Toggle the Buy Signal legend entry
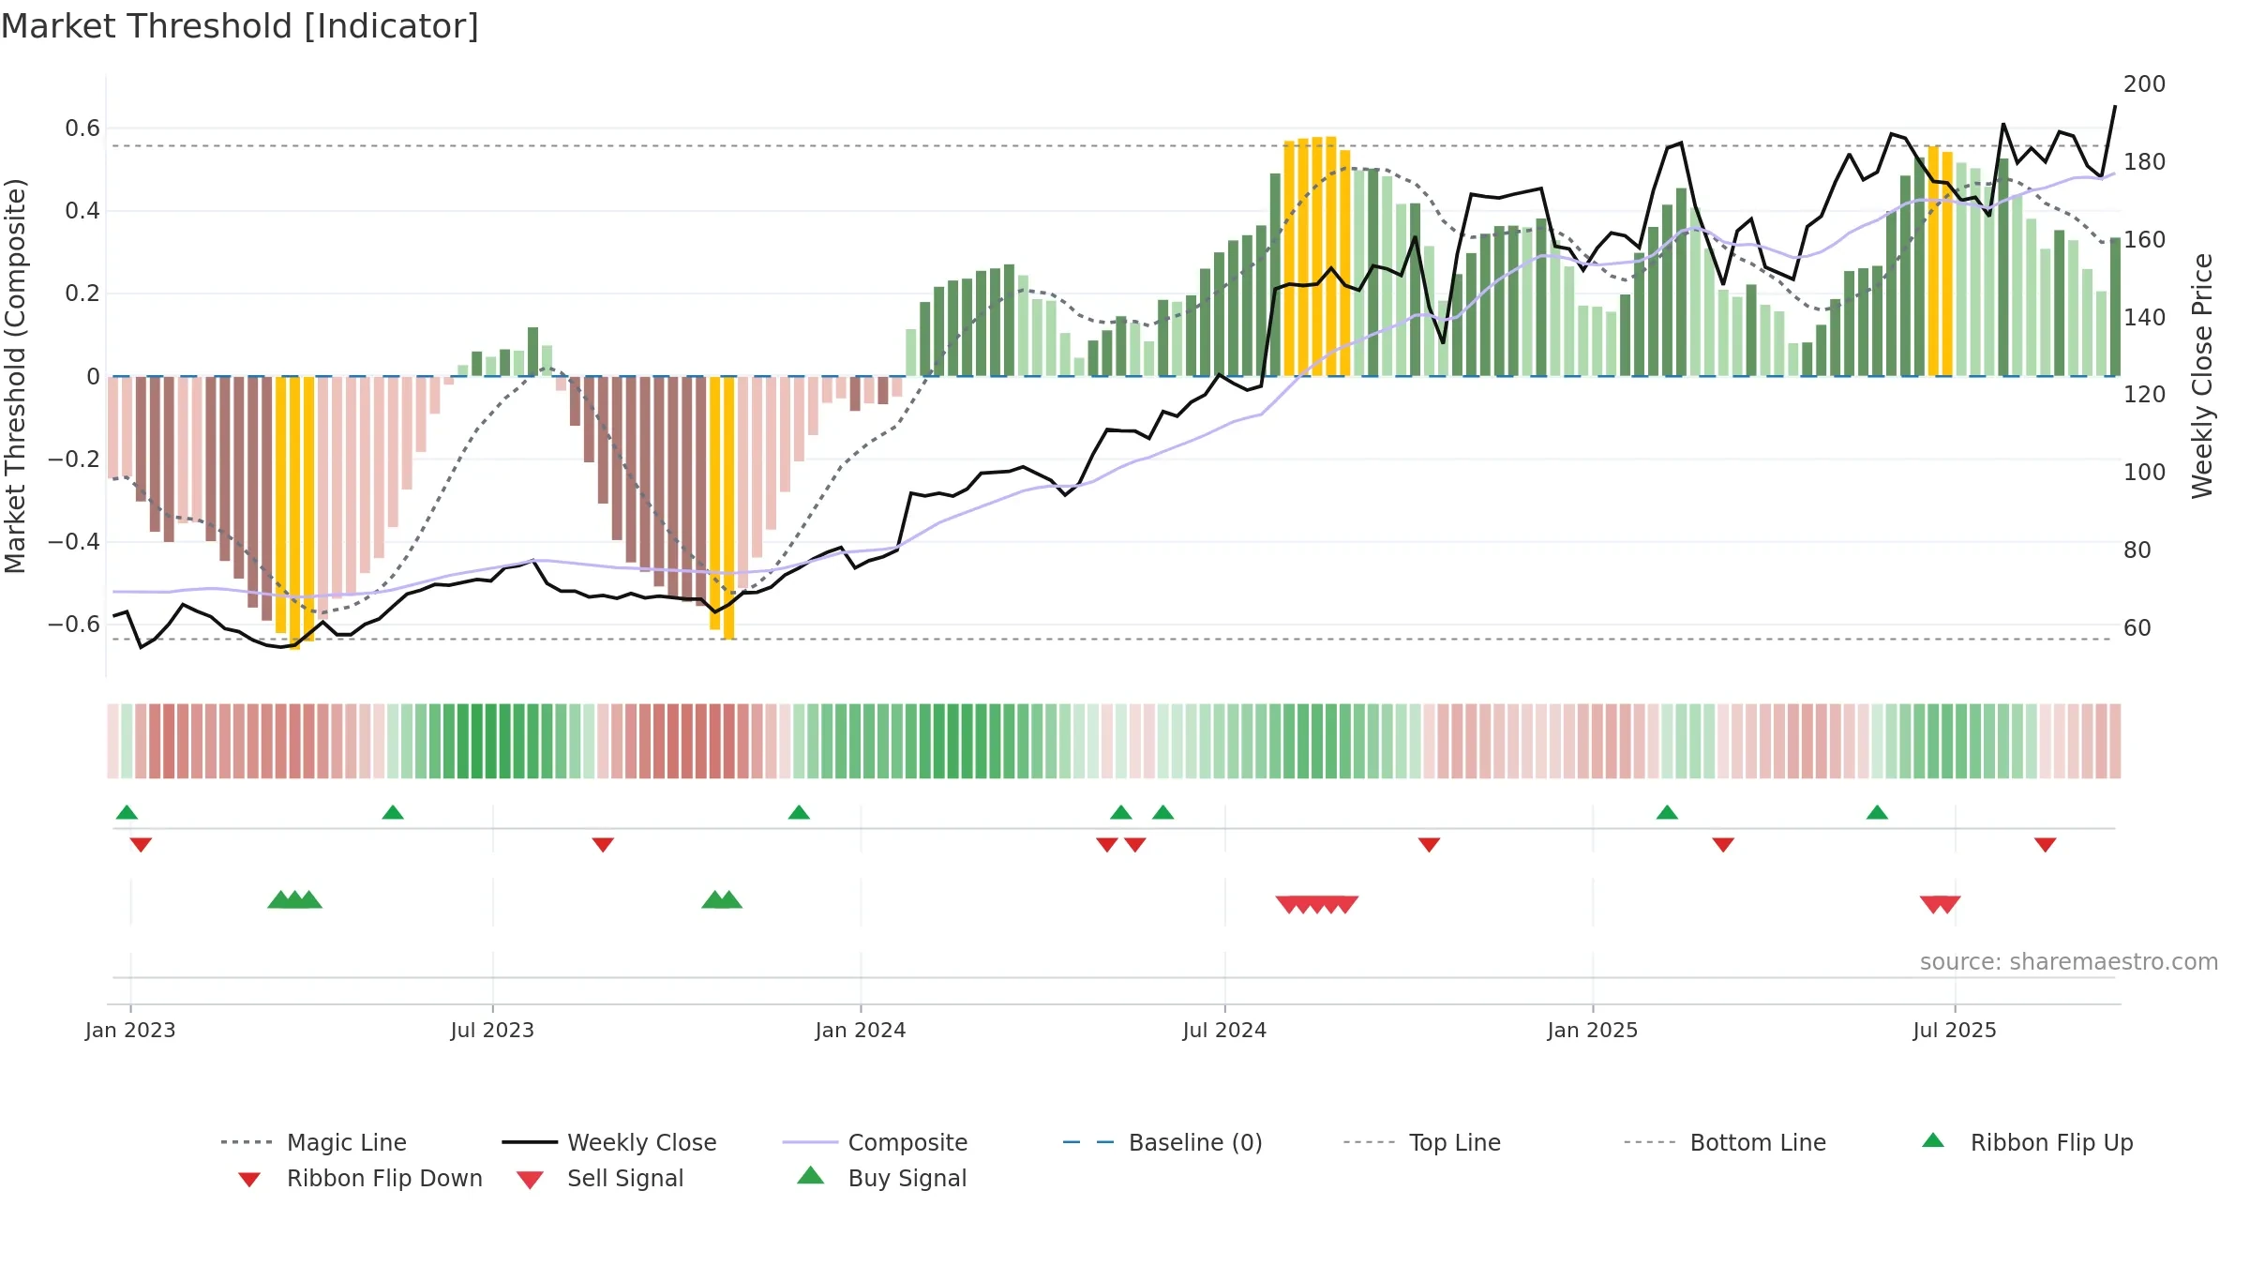Viewport: 2250px width, 1266px height. [881, 1178]
